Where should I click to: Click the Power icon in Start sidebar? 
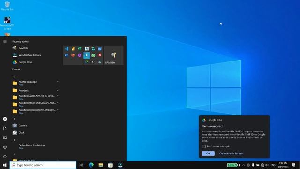[5, 156]
